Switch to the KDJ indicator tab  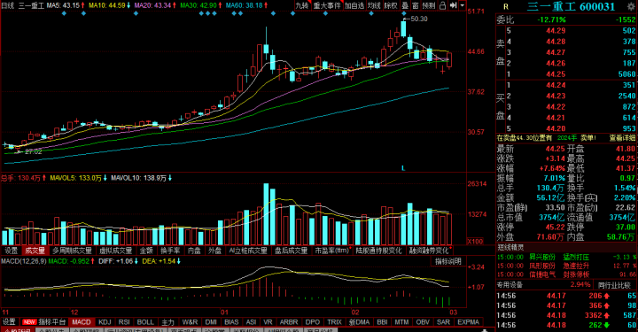pyautogui.click(x=105, y=322)
